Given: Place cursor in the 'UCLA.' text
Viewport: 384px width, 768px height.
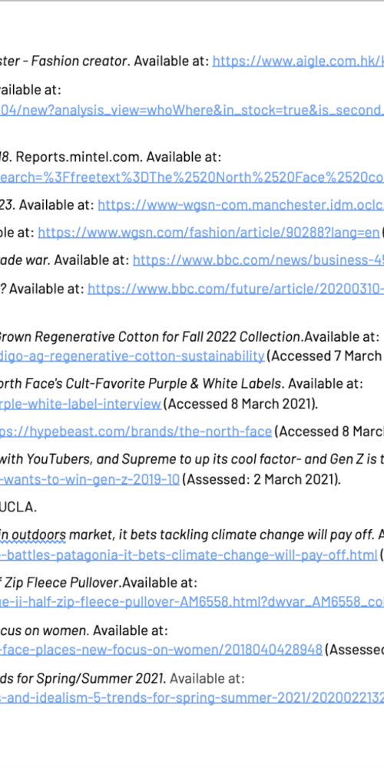Looking at the screenshot, I should [x=18, y=507].
